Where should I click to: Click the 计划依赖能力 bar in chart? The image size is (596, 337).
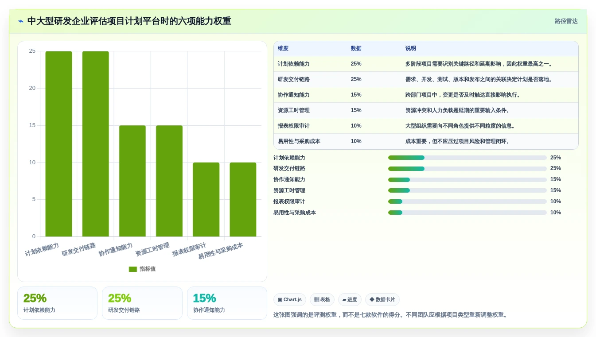pyautogui.click(x=58, y=144)
